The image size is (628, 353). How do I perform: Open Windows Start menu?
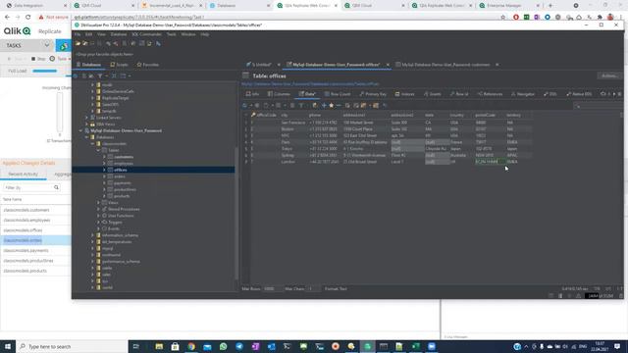(8, 346)
